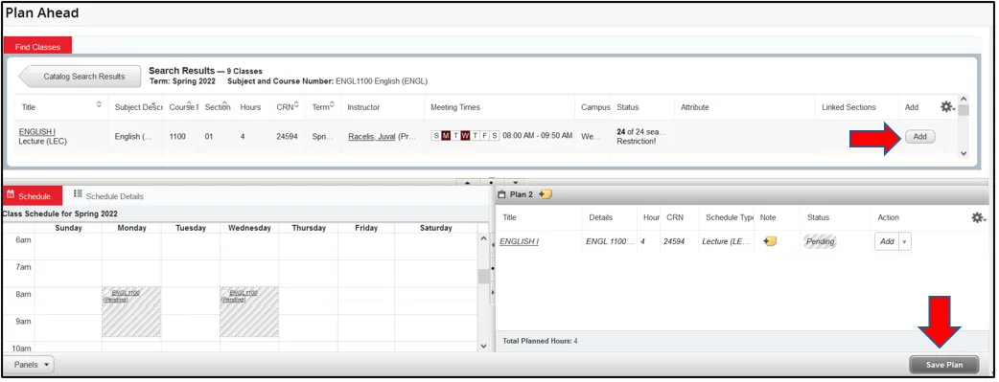The width and height of the screenshot is (999, 382).
Task: Open the Wednesday ENGL 1100 pending schedule block
Action: [249, 311]
